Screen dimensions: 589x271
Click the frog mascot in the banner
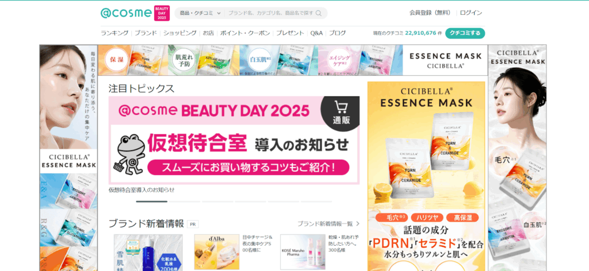point(128,154)
